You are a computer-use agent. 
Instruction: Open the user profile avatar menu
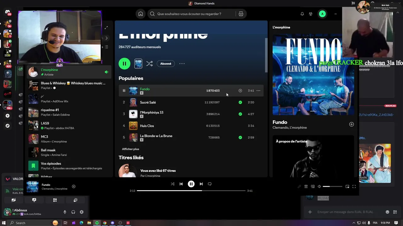coord(322,14)
